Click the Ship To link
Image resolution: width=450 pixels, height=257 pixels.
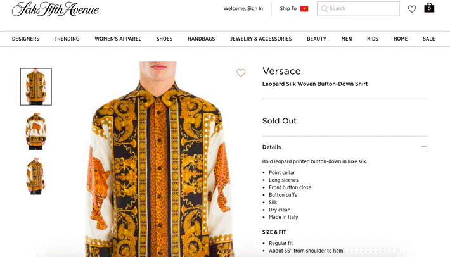click(288, 9)
